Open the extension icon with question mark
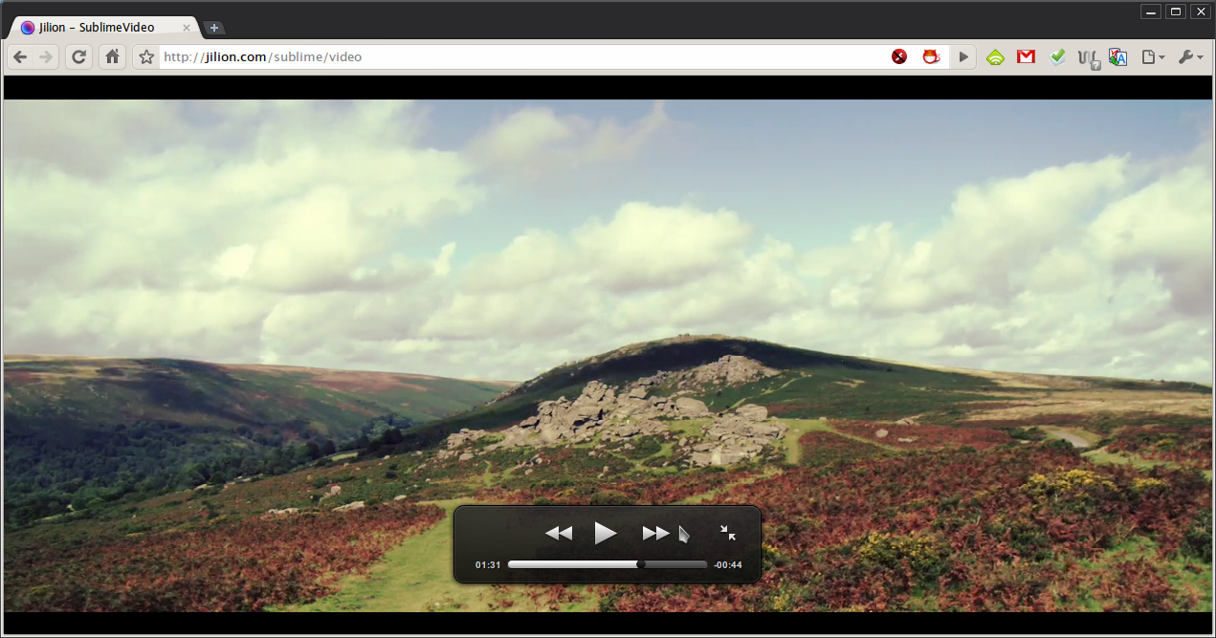1216x638 pixels. (1089, 58)
